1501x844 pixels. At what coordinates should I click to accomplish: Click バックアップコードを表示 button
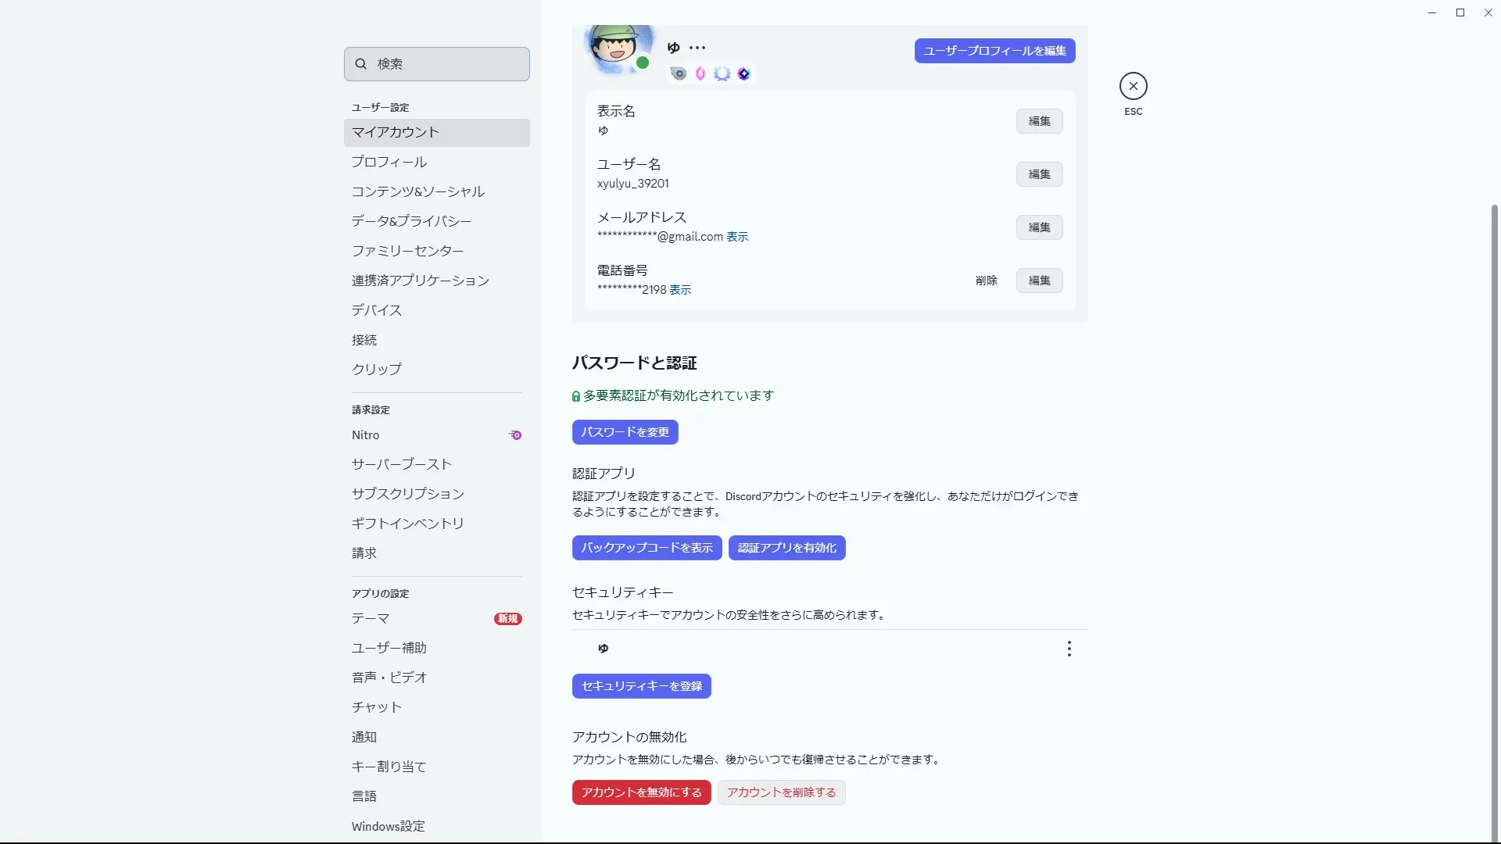tap(647, 548)
